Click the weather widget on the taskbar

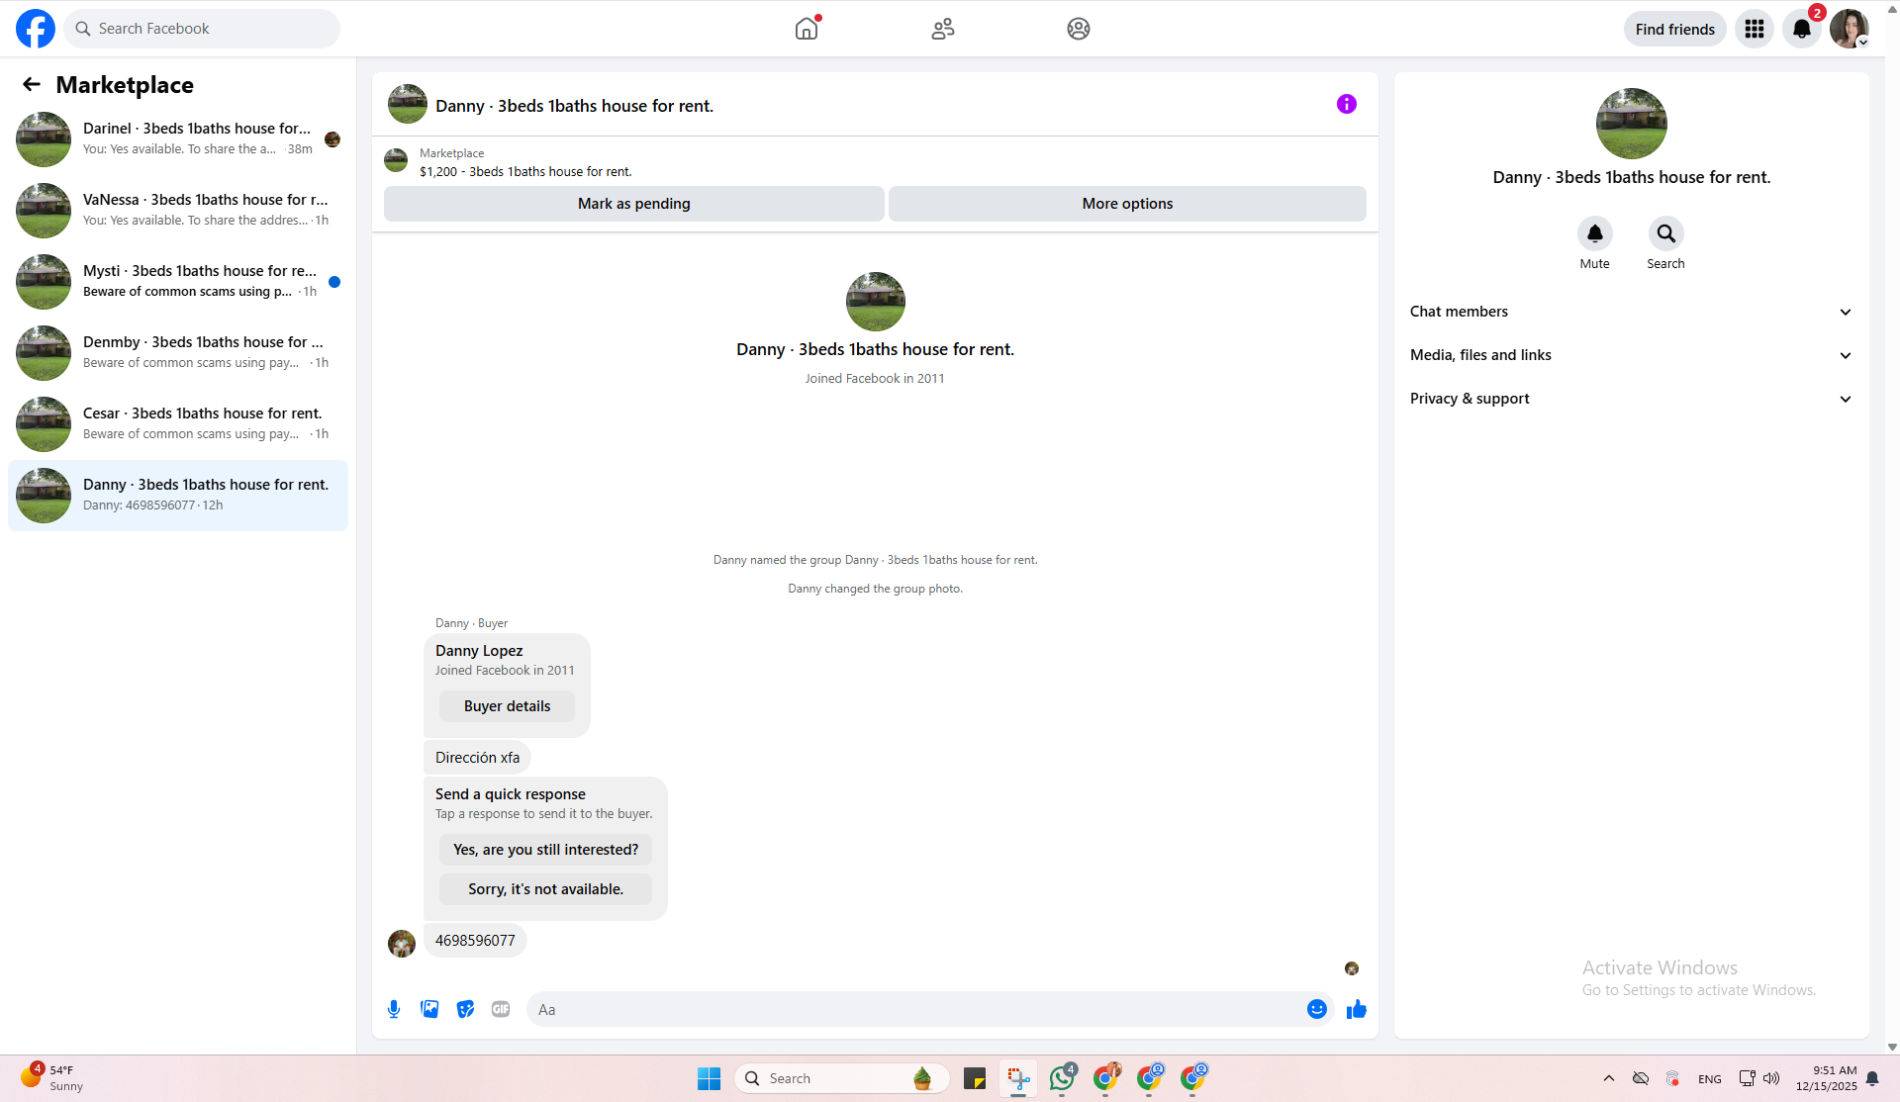pyautogui.click(x=51, y=1078)
